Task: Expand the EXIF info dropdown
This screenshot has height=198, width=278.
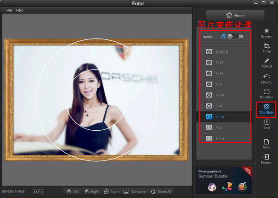Action: 38,192
